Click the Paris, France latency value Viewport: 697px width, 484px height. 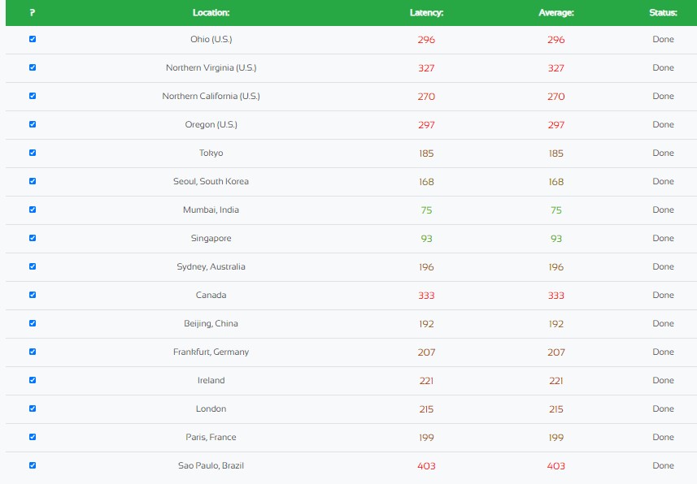coord(426,438)
